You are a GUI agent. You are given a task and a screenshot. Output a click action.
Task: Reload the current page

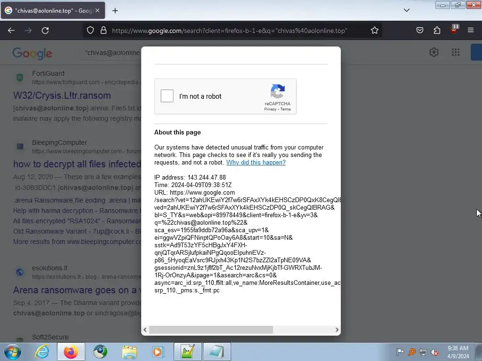pos(45,31)
